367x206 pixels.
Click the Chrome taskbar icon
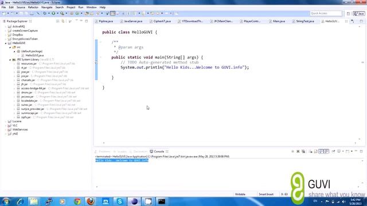tap(77, 201)
